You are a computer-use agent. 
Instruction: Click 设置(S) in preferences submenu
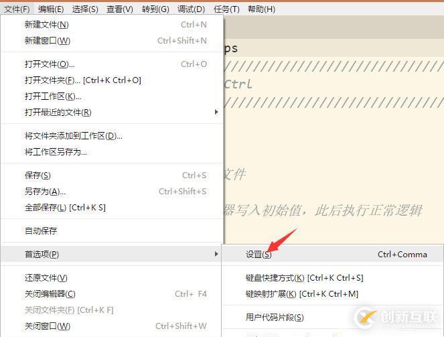tap(332, 255)
